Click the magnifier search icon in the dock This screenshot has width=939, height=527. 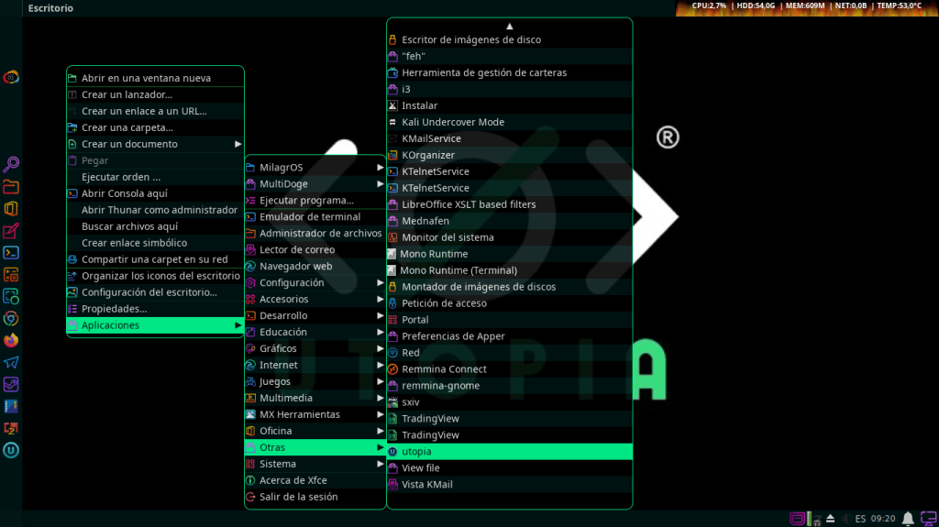click(11, 165)
